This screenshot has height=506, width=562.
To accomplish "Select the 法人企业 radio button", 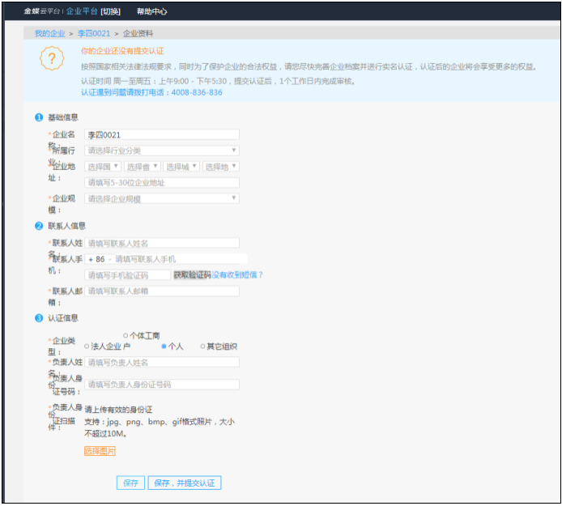I will 87,347.
